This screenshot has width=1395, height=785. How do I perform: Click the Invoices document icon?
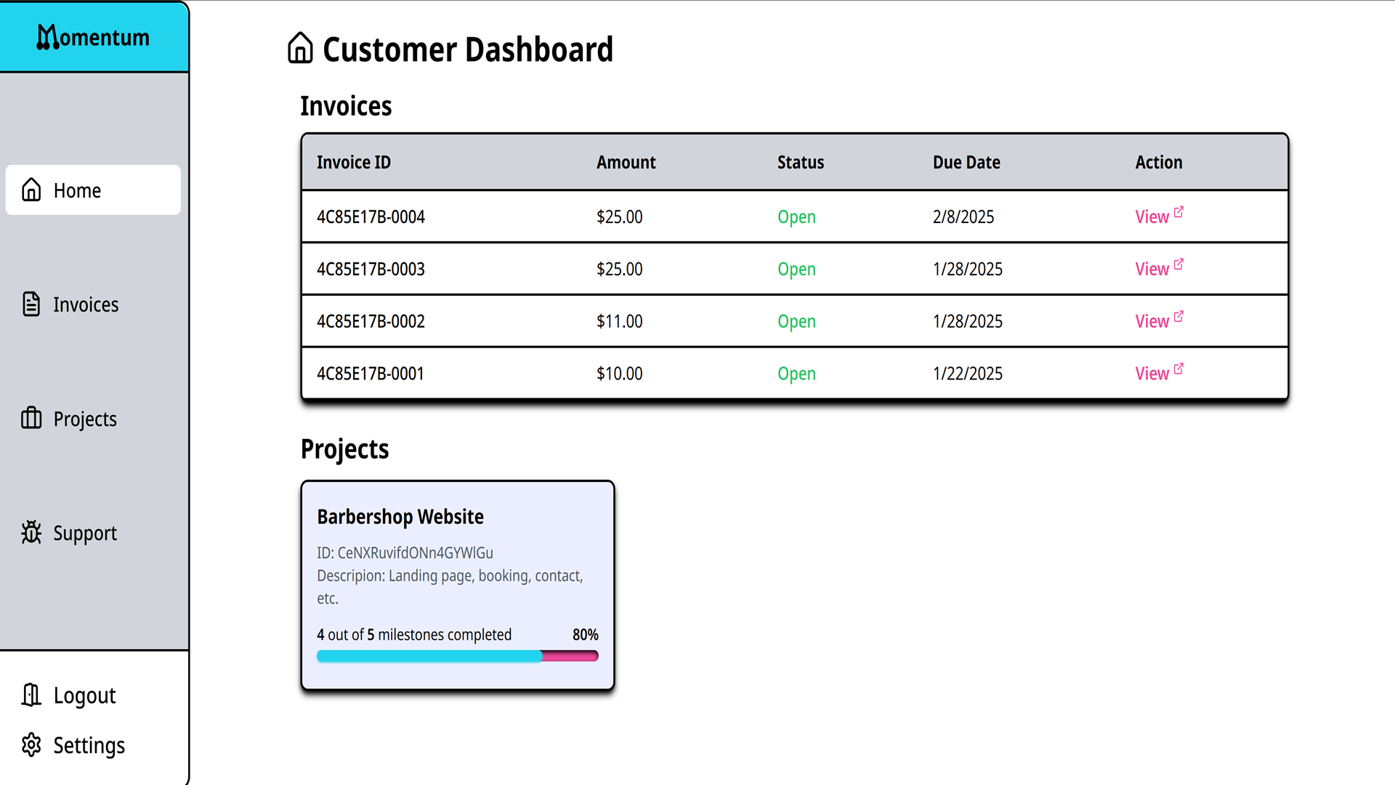(x=31, y=304)
